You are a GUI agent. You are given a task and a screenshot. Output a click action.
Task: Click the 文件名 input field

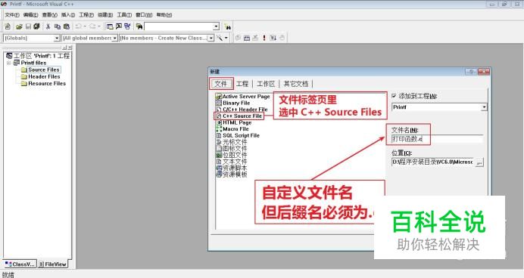pyautogui.click(x=437, y=139)
